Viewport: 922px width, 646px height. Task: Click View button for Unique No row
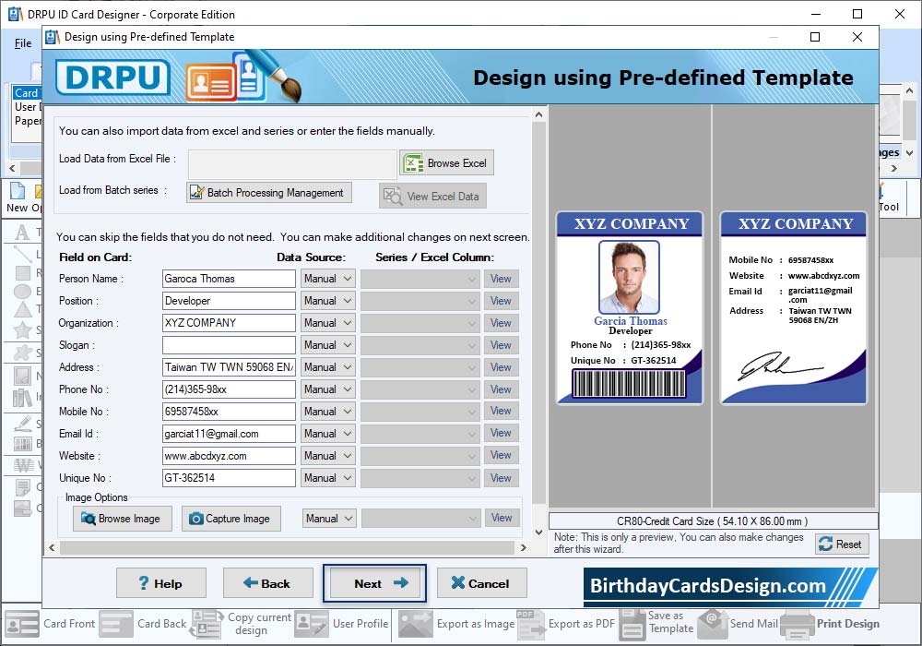[501, 478]
